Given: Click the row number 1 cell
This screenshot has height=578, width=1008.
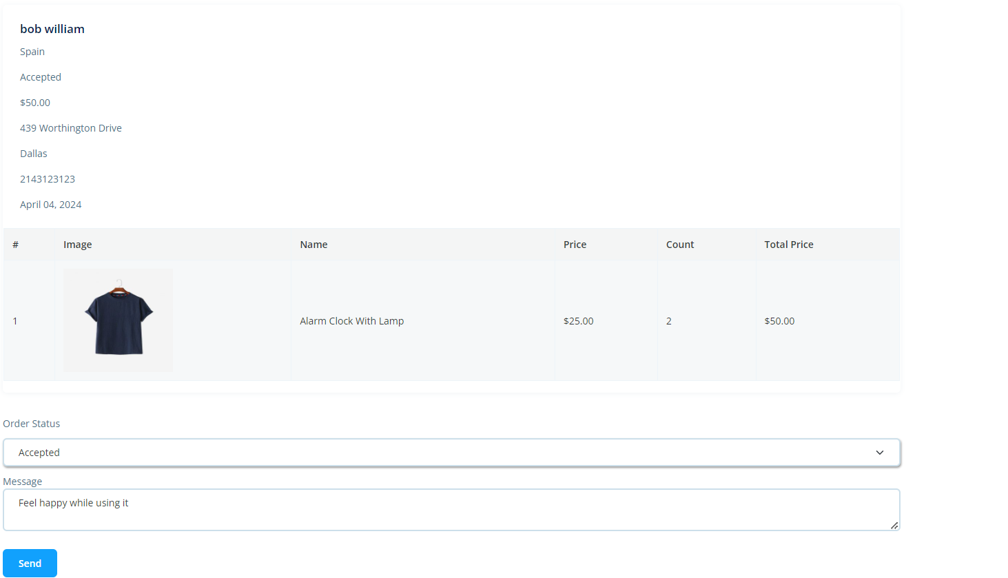Looking at the screenshot, I should 15,321.
